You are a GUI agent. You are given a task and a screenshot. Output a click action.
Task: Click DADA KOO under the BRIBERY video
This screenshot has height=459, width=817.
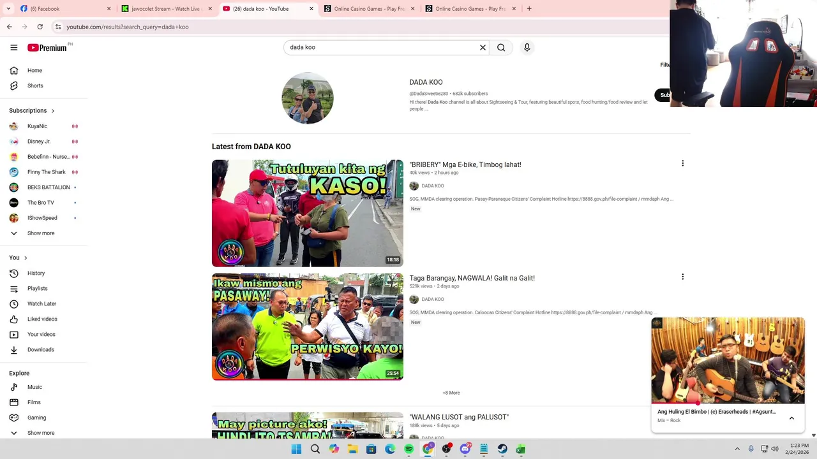pos(433,186)
